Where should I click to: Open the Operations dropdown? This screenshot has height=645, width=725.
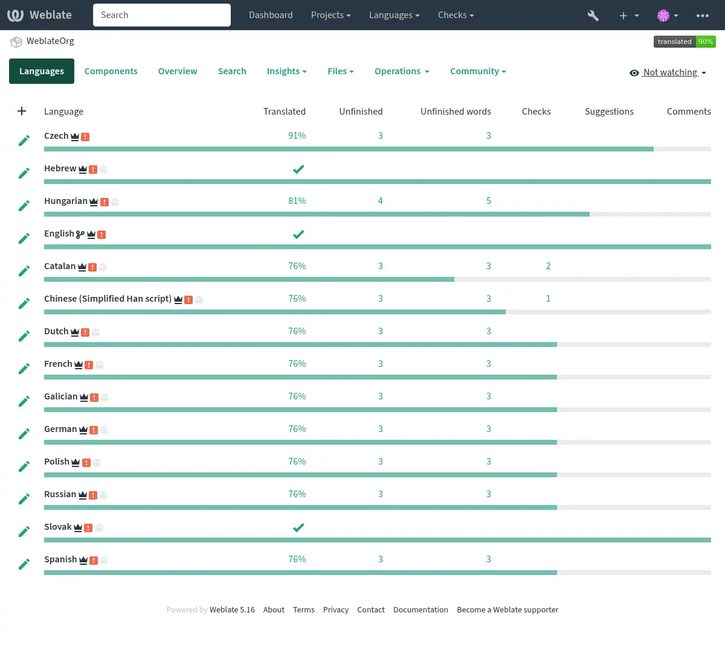pyautogui.click(x=401, y=71)
